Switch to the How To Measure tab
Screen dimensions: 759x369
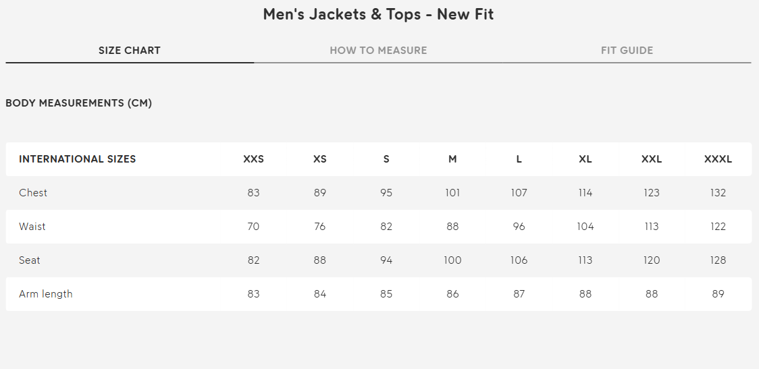(x=378, y=51)
